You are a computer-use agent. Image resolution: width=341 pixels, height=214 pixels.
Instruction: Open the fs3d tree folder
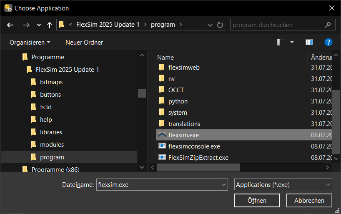coord(46,107)
